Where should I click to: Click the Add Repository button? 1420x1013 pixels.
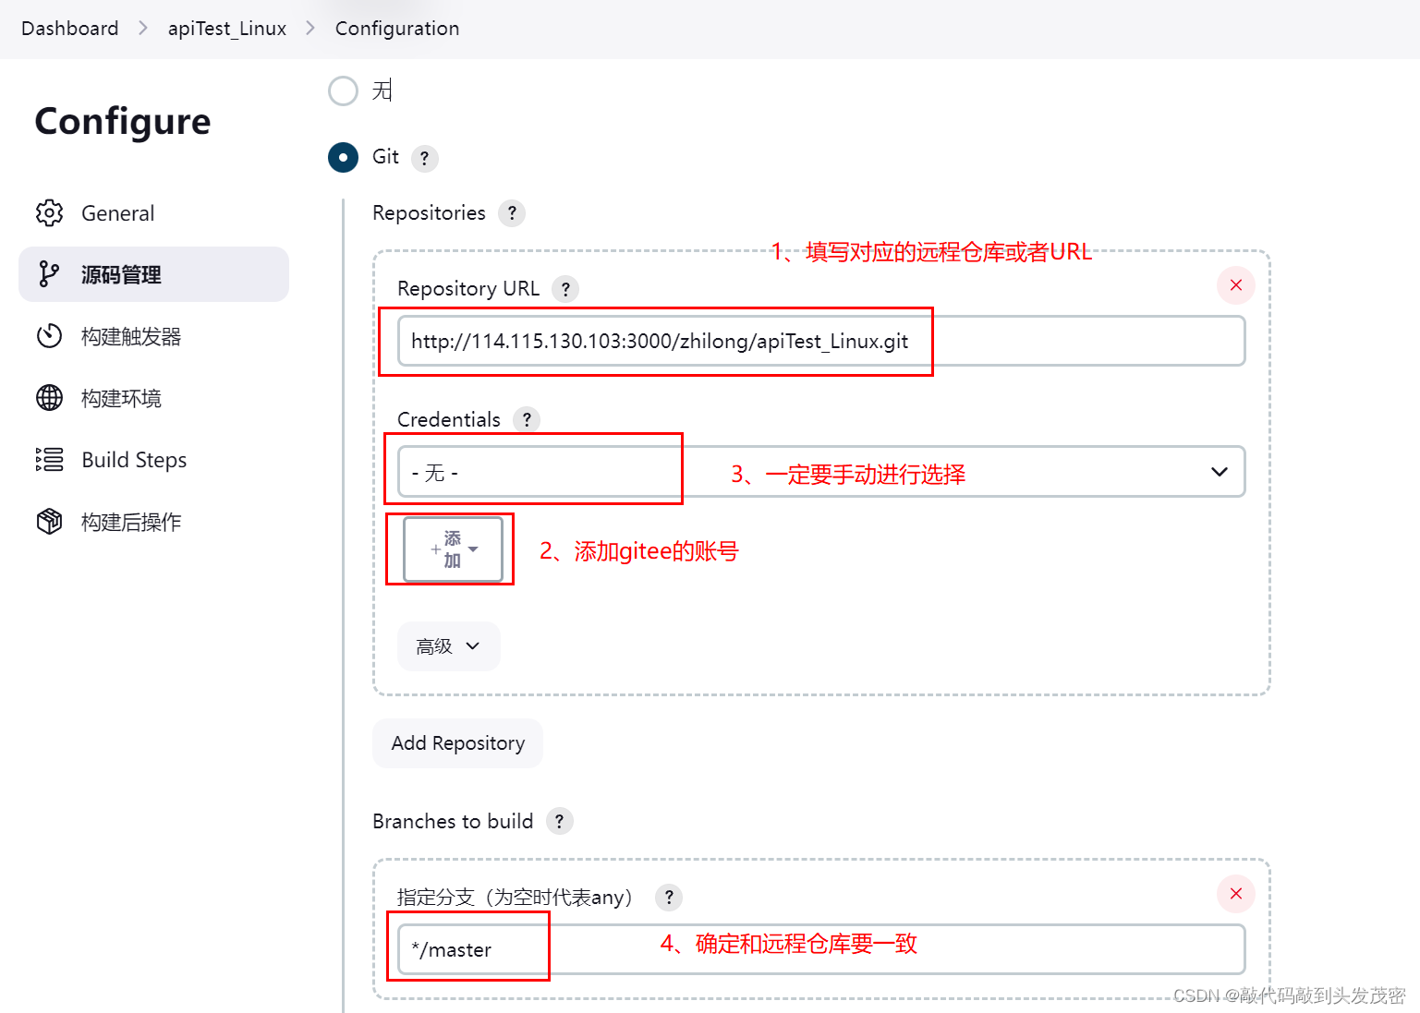457,743
